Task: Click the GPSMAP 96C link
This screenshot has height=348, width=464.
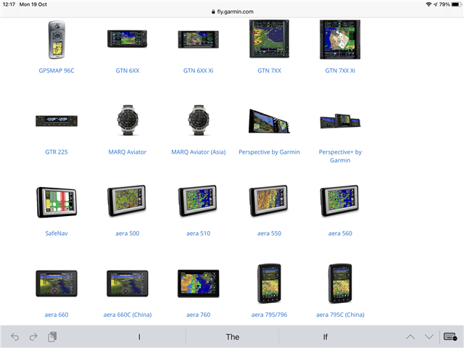Action: pyautogui.click(x=57, y=70)
